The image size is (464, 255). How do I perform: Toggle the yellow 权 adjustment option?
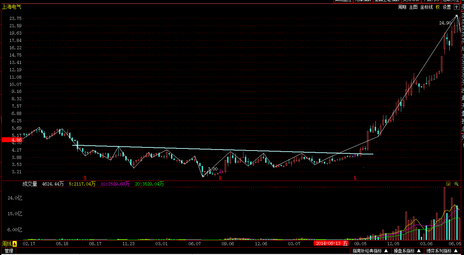tap(437, 7)
